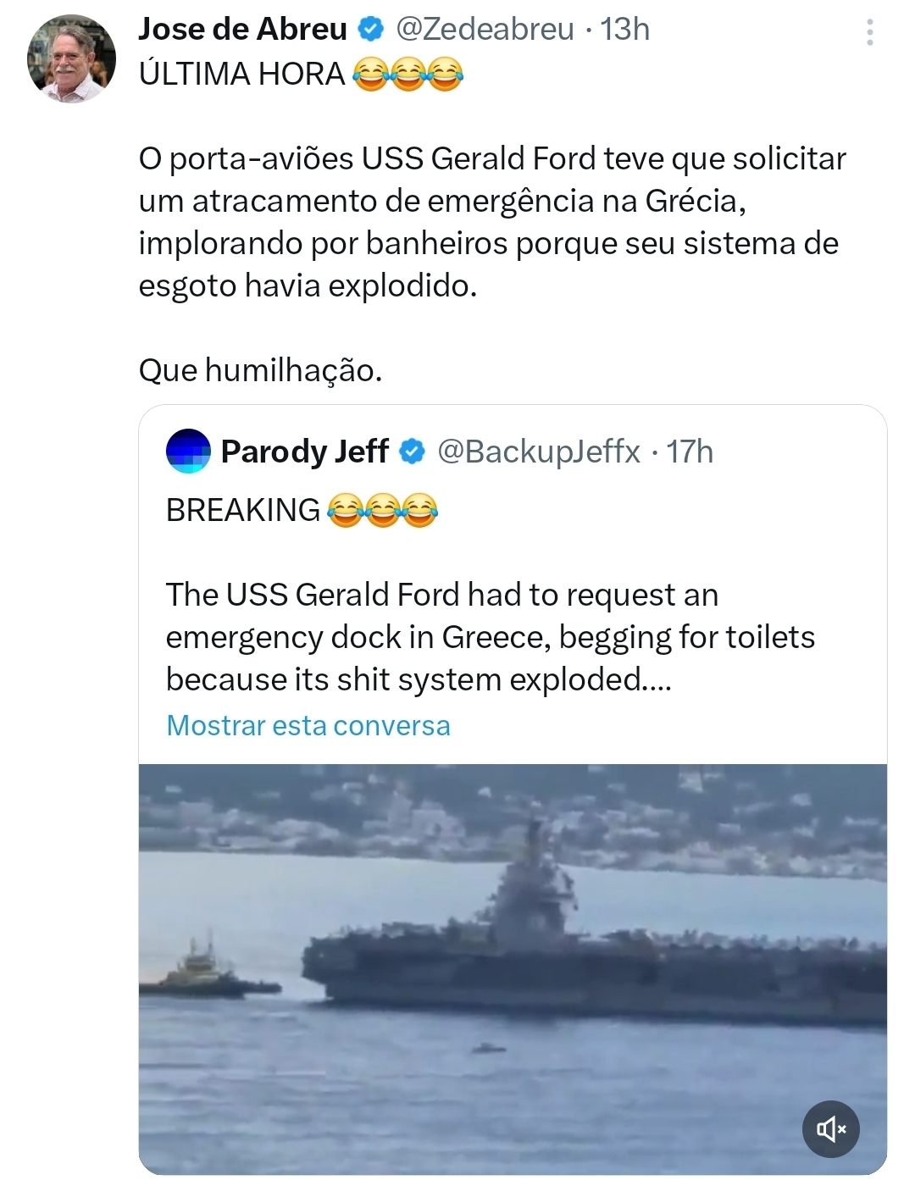Open the Parody Jeff display name
The width and height of the screenshot is (915, 1197).
pyautogui.click(x=304, y=452)
